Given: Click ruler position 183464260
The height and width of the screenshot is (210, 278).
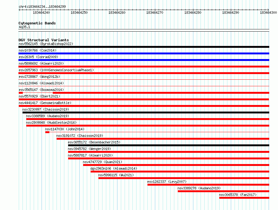Looking at the screenshot, I should [x=117, y=12].
